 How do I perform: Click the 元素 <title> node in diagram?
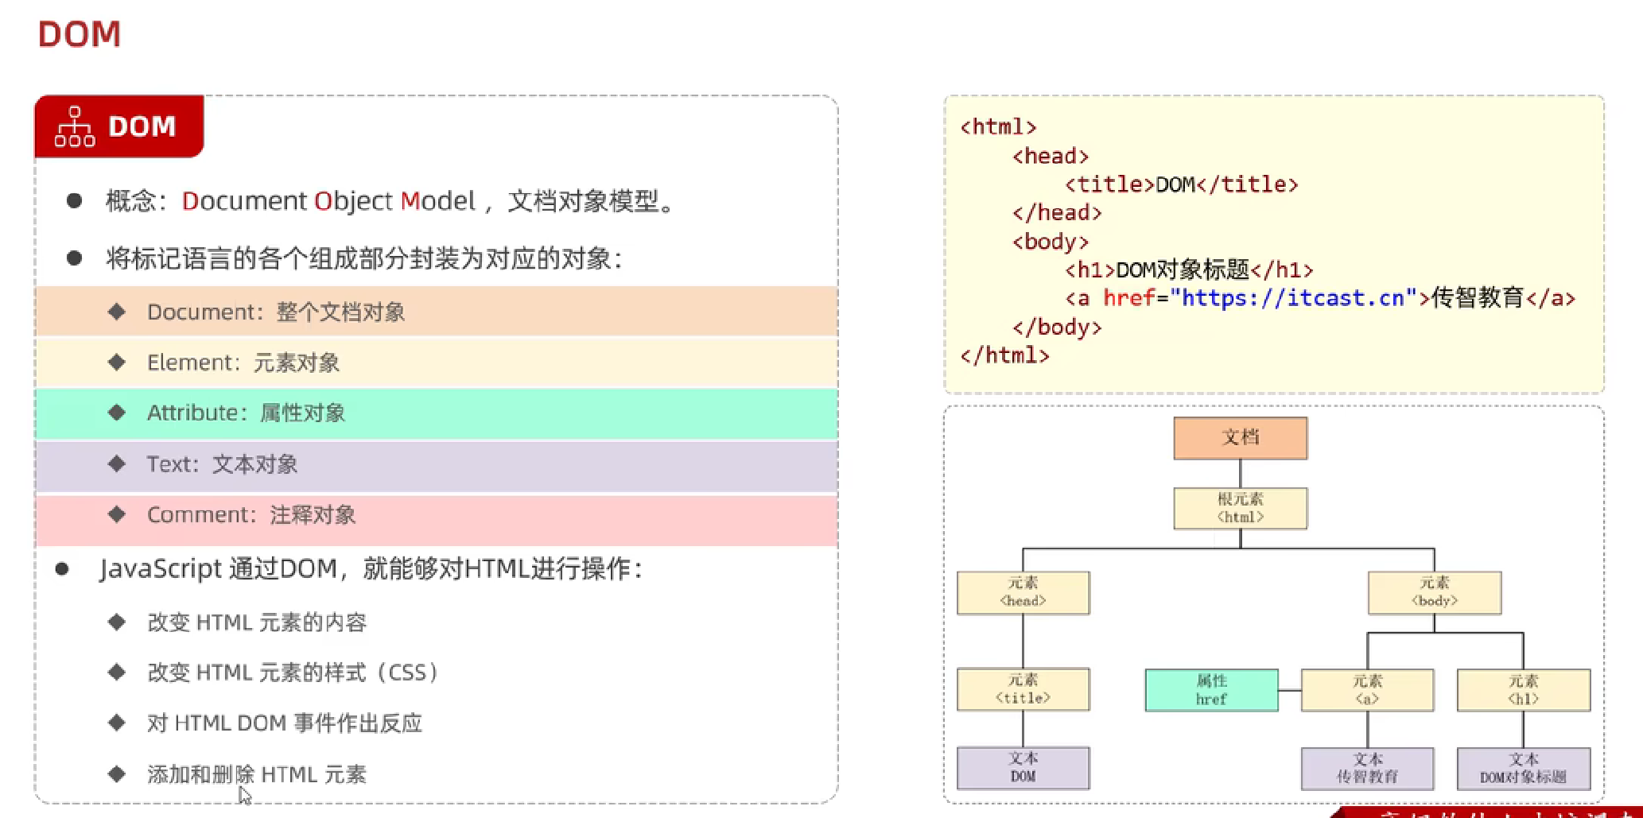click(x=1023, y=689)
